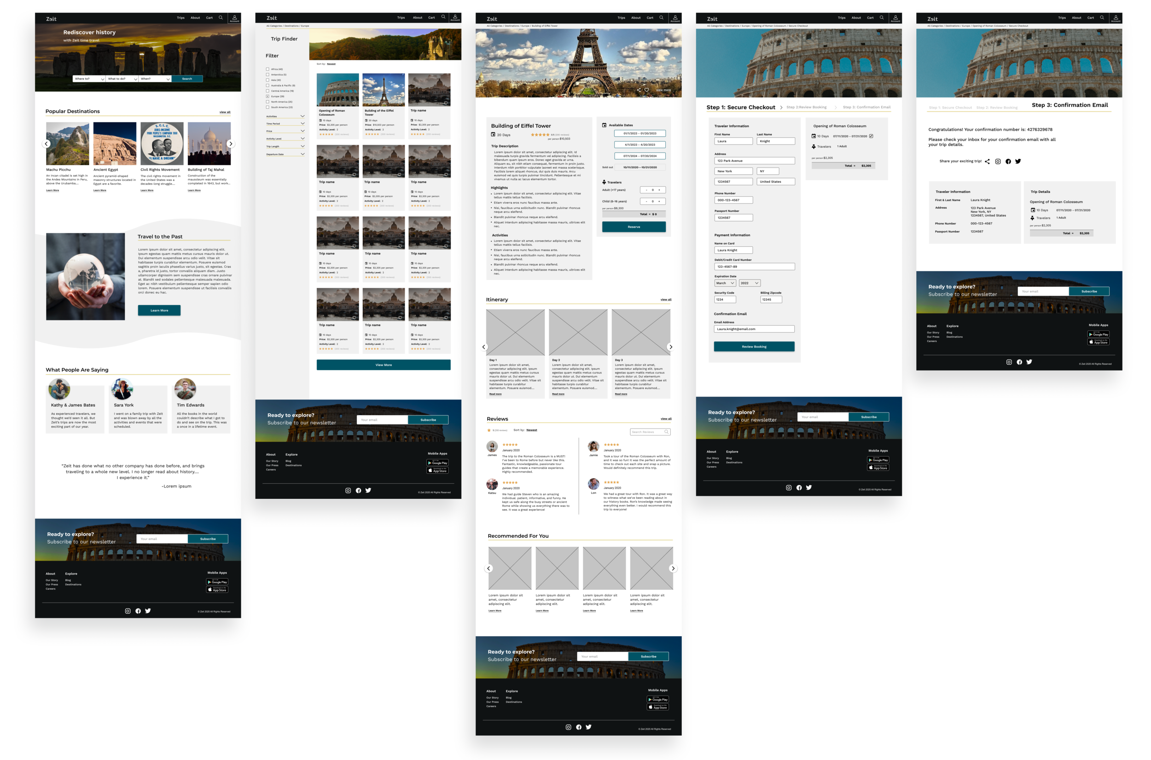The width and height of the screenshot is (1151, 760).
Task: Click heart icon on Building of the Eiffel Tower card
Action: tap(400, 103)
